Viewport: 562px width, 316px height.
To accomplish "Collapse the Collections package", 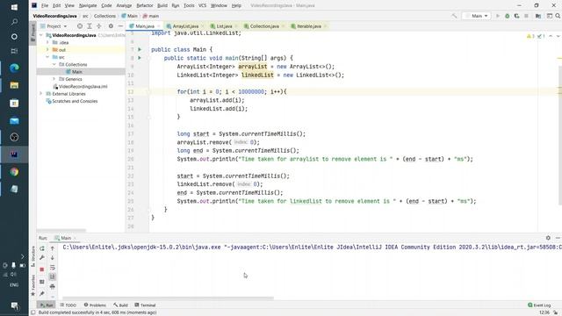I will [54, 64].
